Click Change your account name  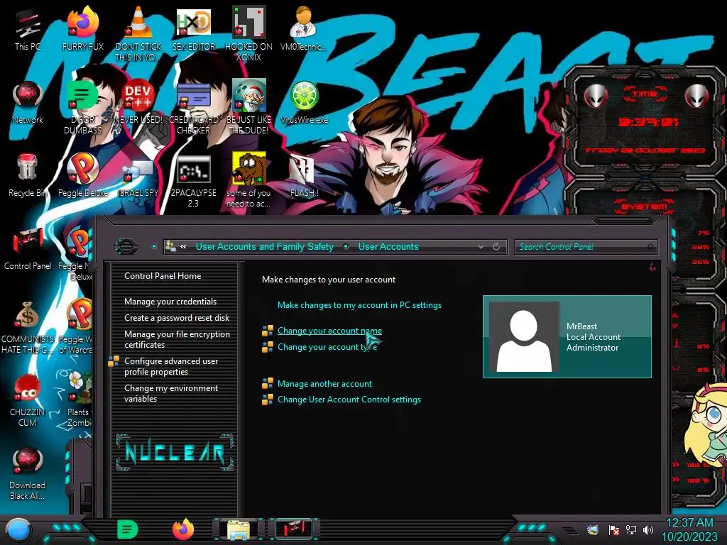(329, 331)
